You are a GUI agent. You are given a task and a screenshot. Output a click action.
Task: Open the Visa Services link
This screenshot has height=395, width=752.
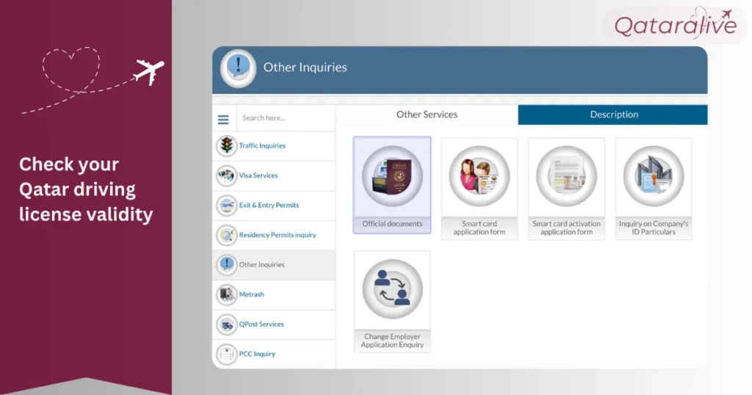coord(258,175)
